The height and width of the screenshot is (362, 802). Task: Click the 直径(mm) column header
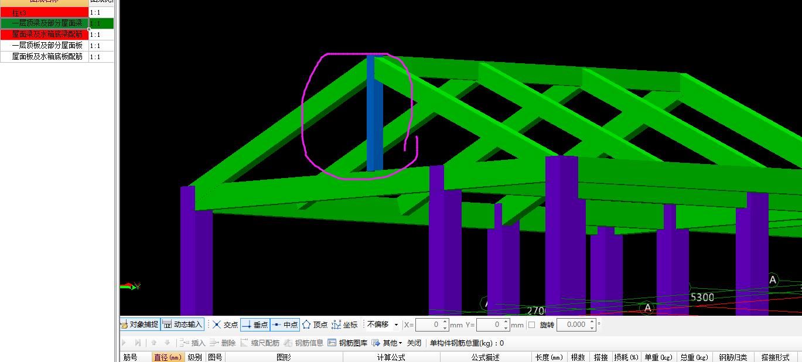pyautogui.click(x=169, y=357)
